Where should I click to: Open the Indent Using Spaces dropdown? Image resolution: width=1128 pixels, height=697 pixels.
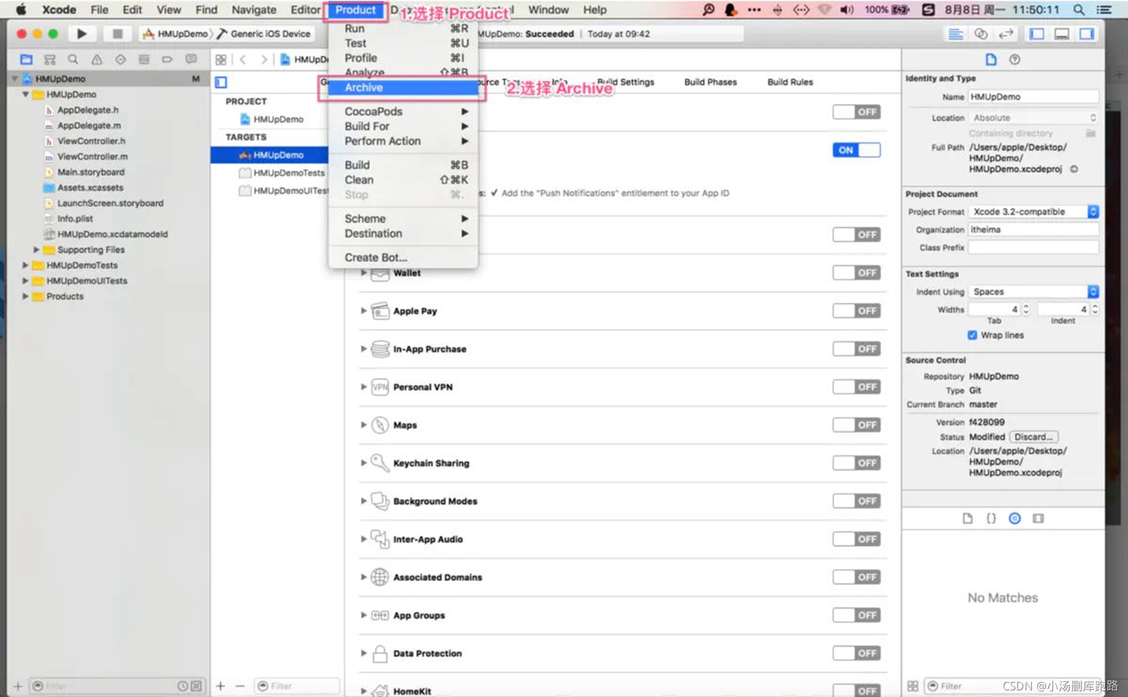(1033, 292)
